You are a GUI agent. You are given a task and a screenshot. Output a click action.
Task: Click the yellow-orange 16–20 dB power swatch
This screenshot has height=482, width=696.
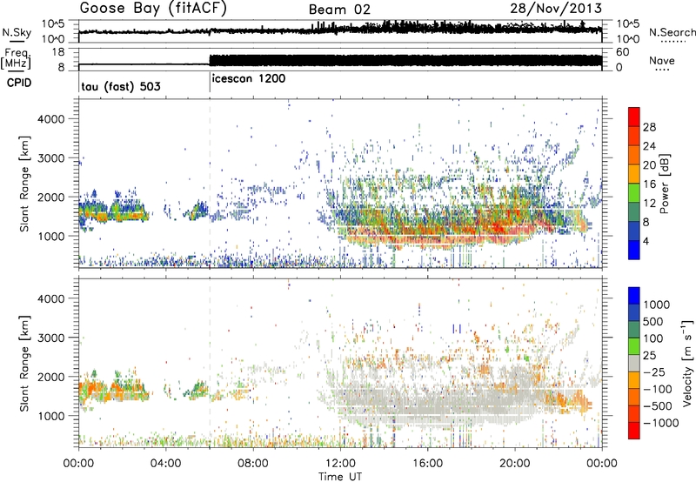click(634, 174)
